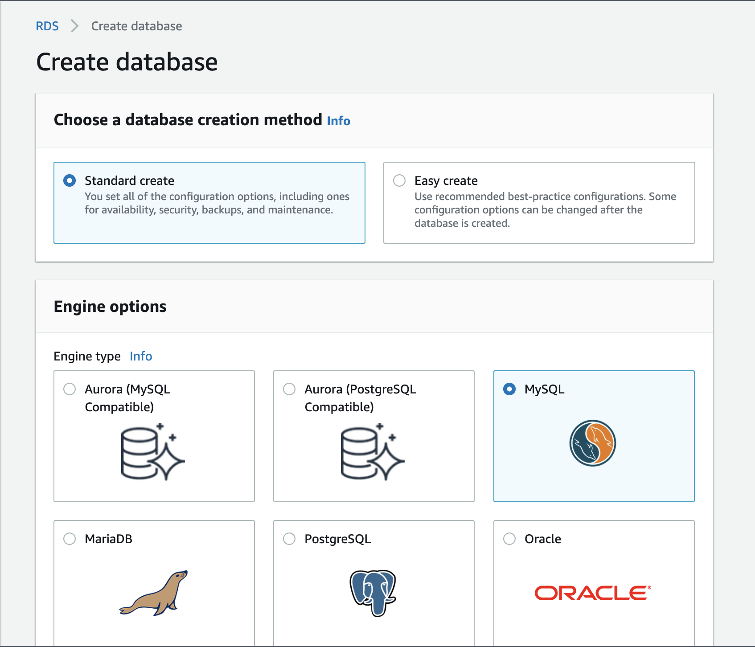
Task: Select the MySQL engine radio button
Action: (x=509, y=389)
